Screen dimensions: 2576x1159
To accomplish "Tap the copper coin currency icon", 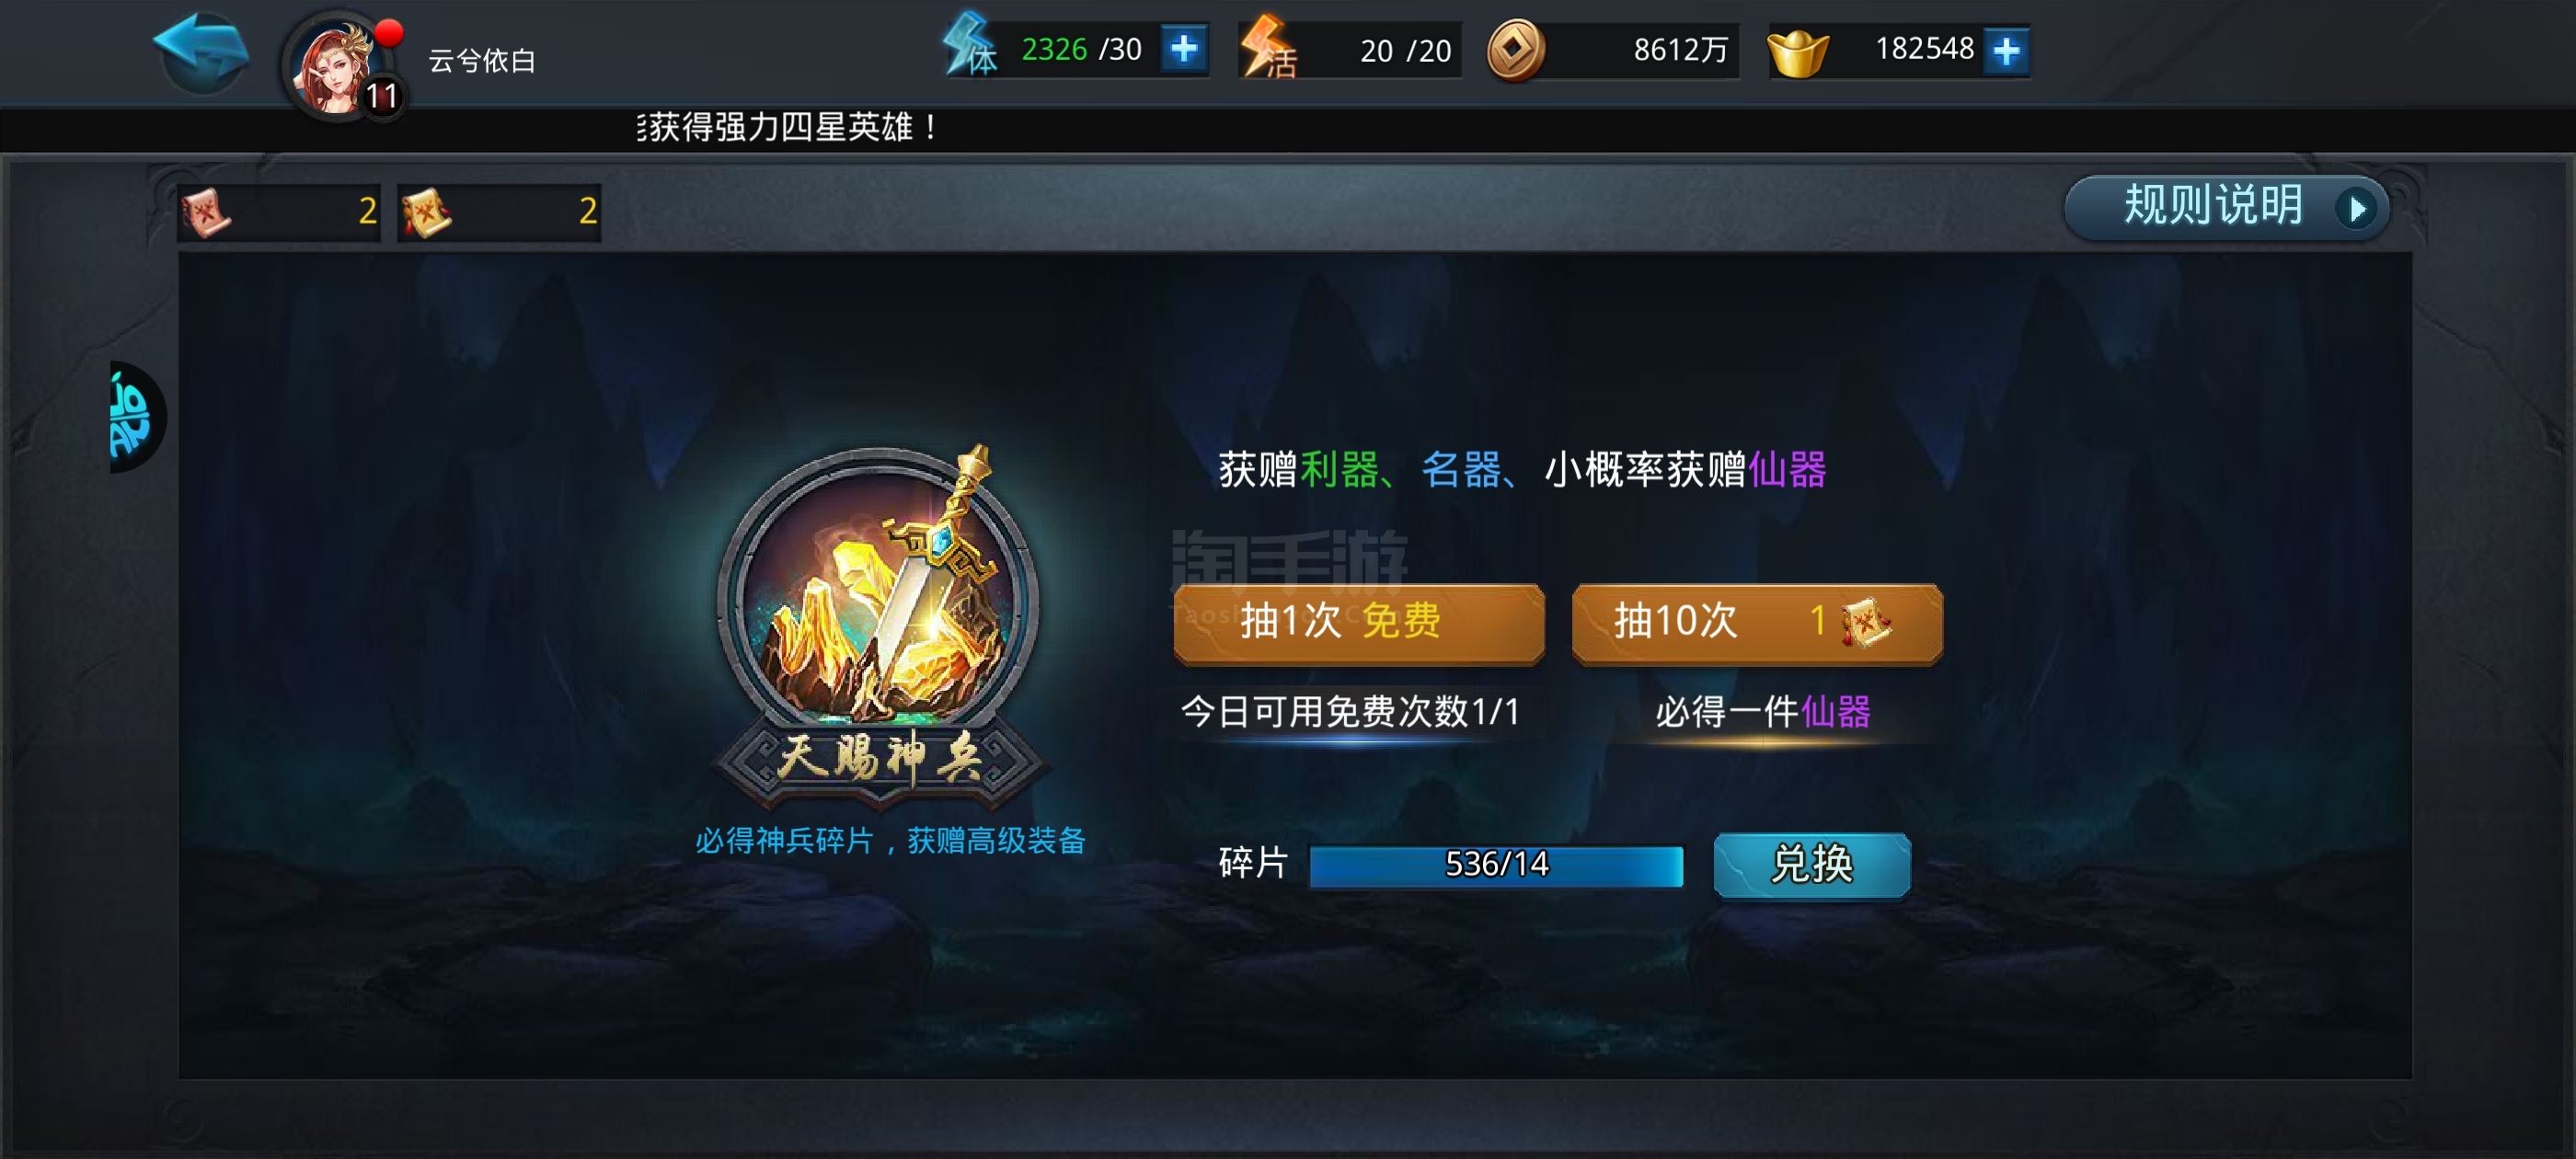I will coord(1515,50).
